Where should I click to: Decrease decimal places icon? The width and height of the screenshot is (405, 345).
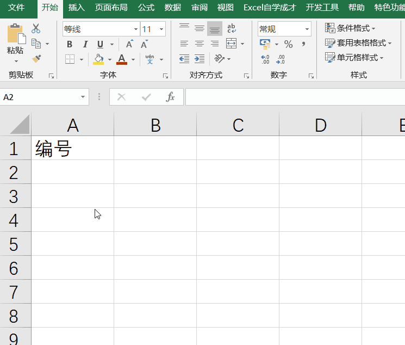(281, 59)
